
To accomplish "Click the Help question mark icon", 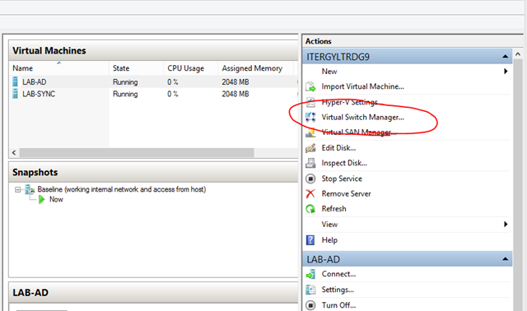I will click(310, 240).
